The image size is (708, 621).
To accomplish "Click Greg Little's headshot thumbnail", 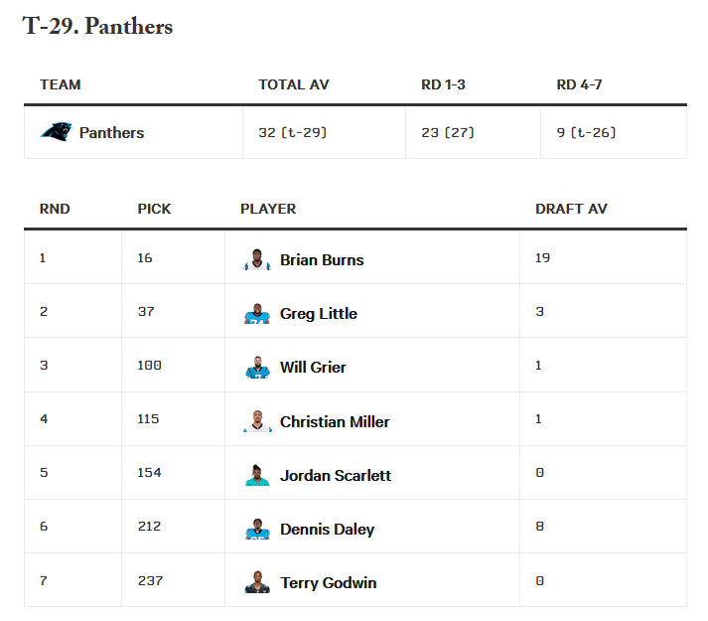I will [x=257, y=314].
